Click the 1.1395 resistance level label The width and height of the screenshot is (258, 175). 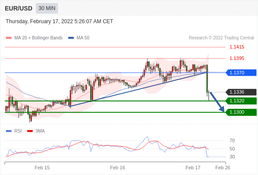click(x=237, y=58)
